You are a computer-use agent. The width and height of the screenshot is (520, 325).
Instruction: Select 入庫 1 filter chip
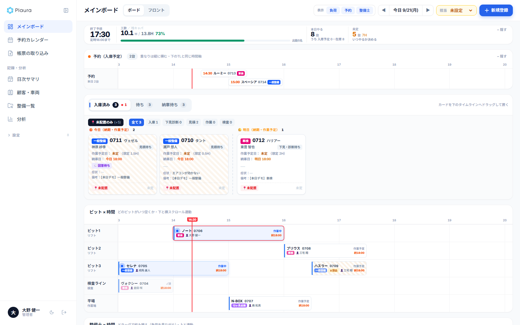(x=153, y=123)
